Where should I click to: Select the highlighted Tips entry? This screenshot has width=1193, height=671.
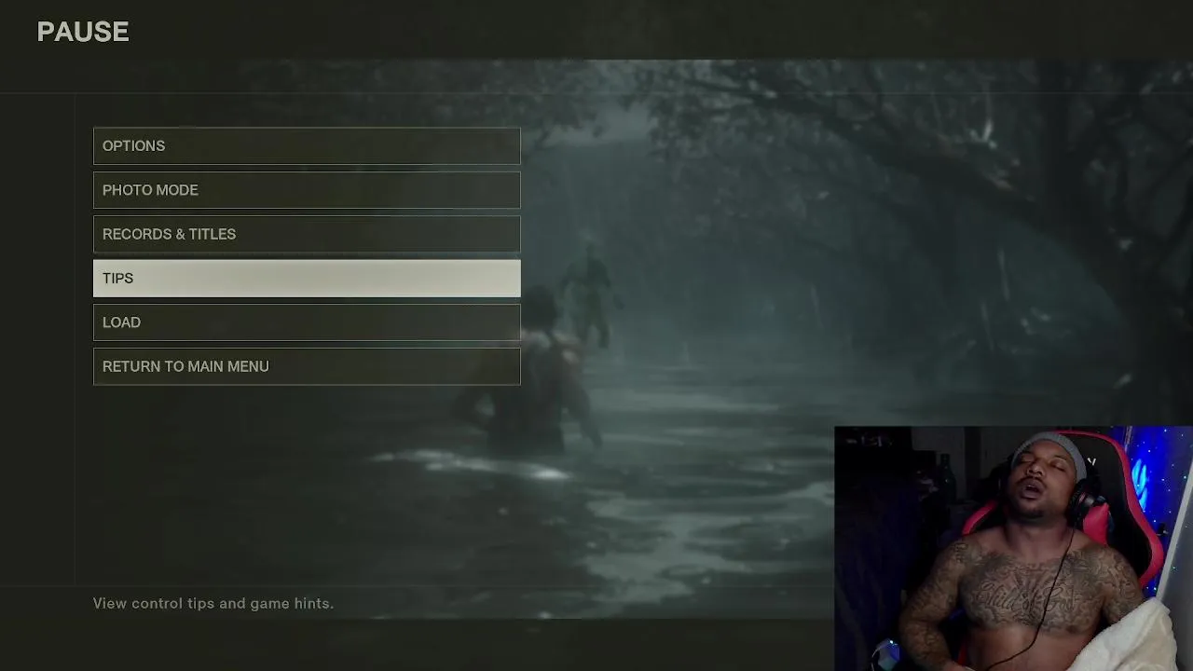[x=307, y=279]
